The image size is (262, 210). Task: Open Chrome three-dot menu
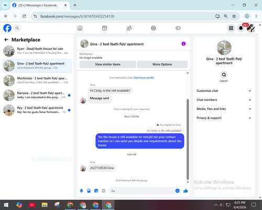256,16
